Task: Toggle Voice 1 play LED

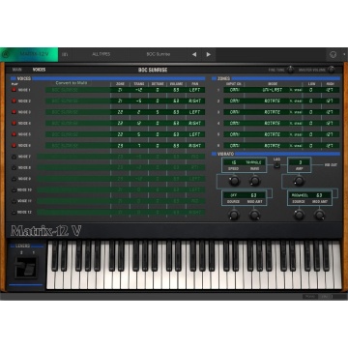Action: click(x=14, y=90)
